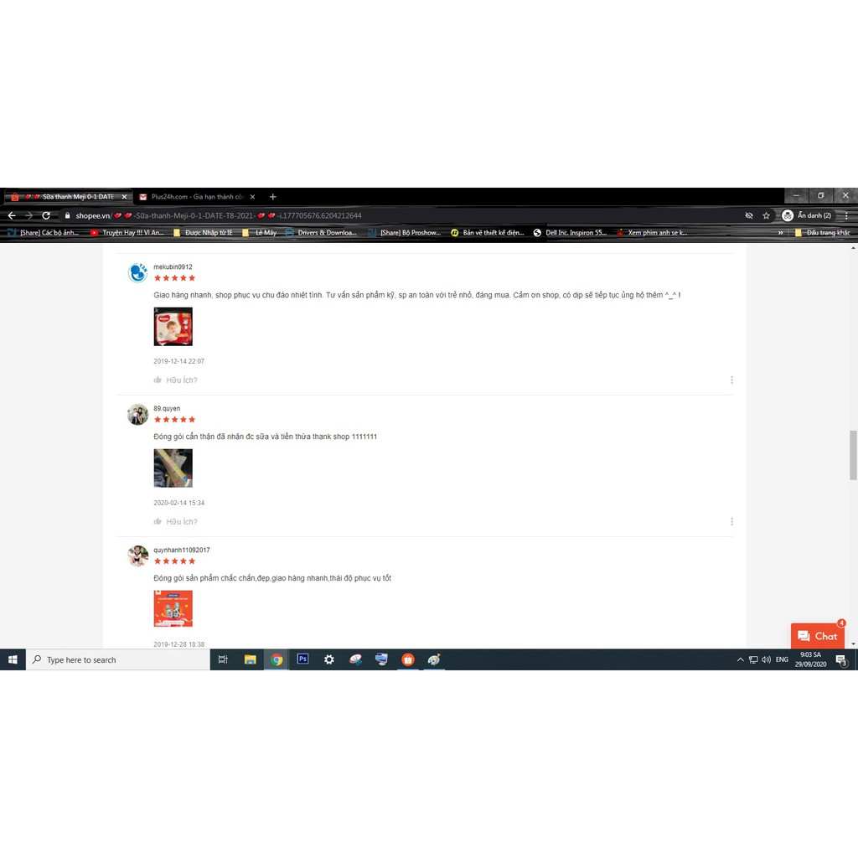Mark 89.quyen's review as Hữu ích
The image size is (858, 858).
(175, 521)
